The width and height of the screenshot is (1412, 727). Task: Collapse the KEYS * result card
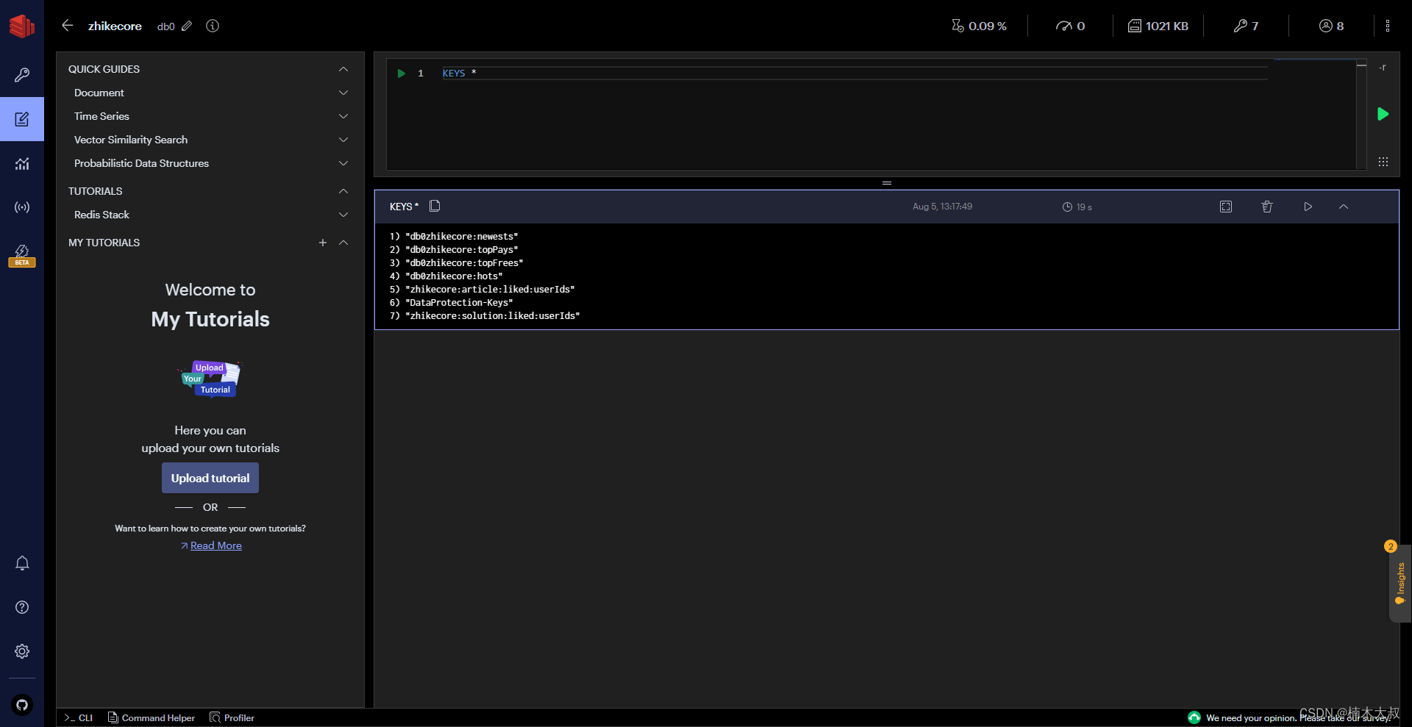click(x=1344, y=207)
